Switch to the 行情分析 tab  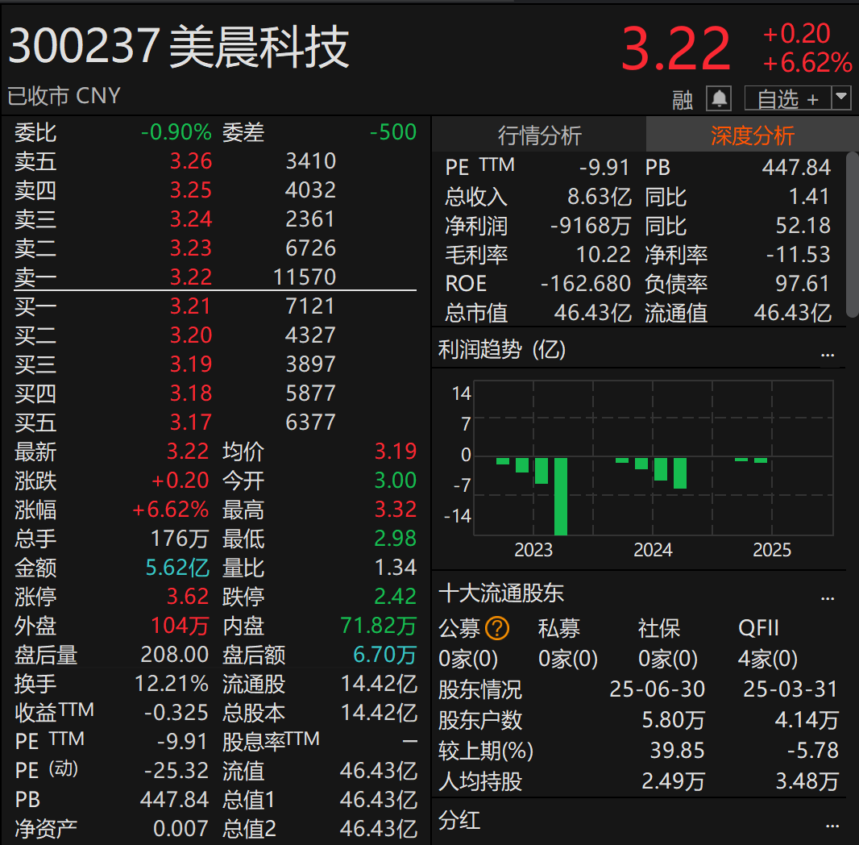click(539, 135)
